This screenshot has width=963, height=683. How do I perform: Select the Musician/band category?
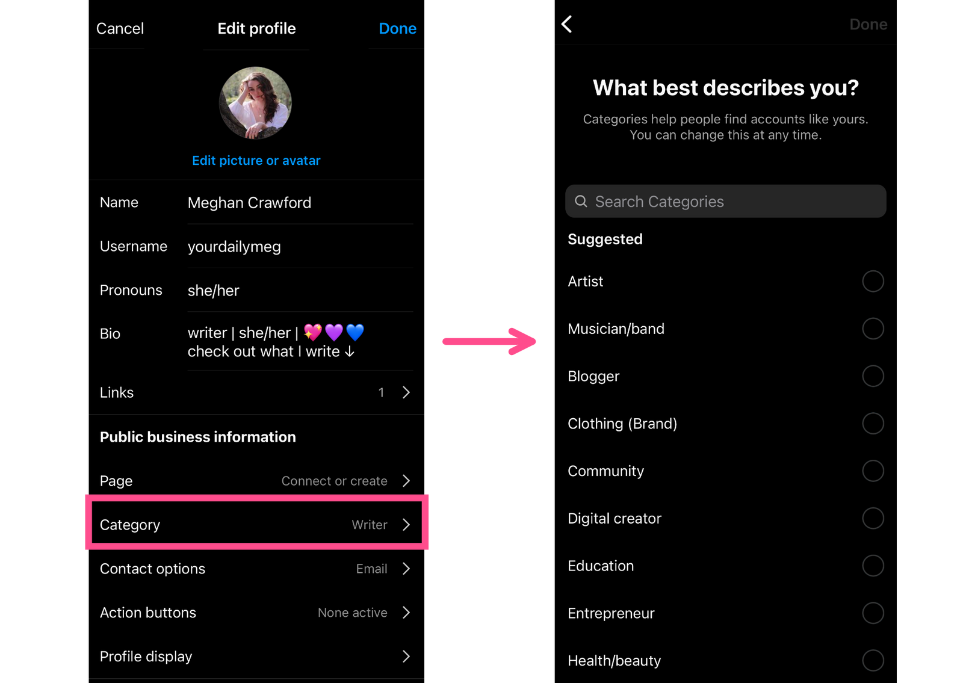point(873,329)
